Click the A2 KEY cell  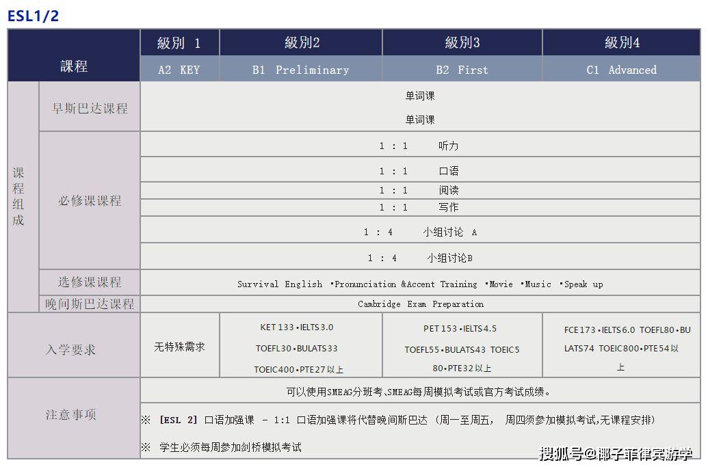point(180,70)
